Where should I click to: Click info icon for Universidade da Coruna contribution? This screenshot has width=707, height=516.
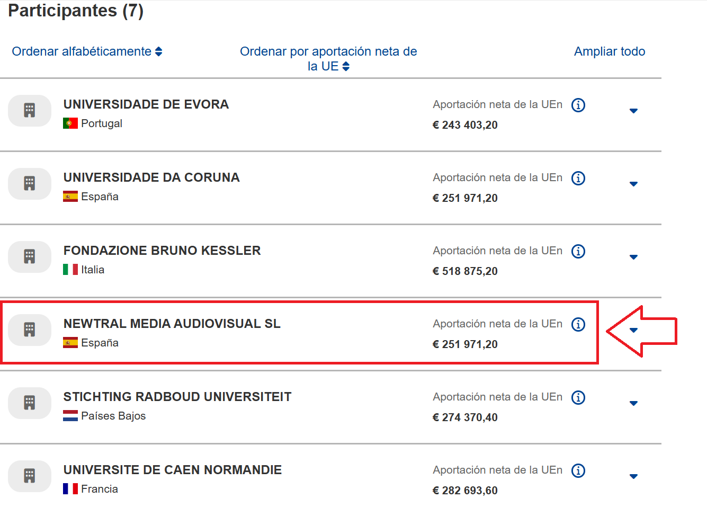578,178
